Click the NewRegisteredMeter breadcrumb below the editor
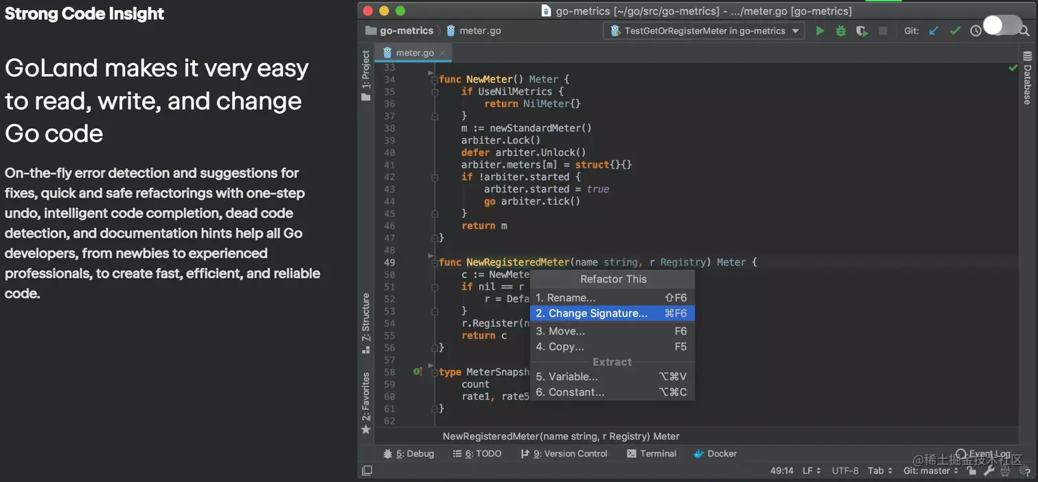This screenshot has height=482, width=1038. 561,436
